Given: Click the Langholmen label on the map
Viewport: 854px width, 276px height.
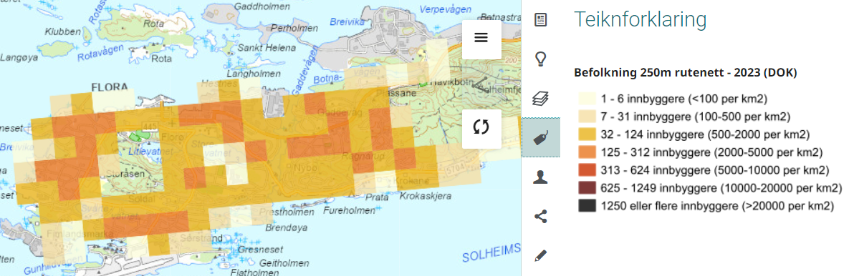Looking at the screenshot, I should point(253,73).
